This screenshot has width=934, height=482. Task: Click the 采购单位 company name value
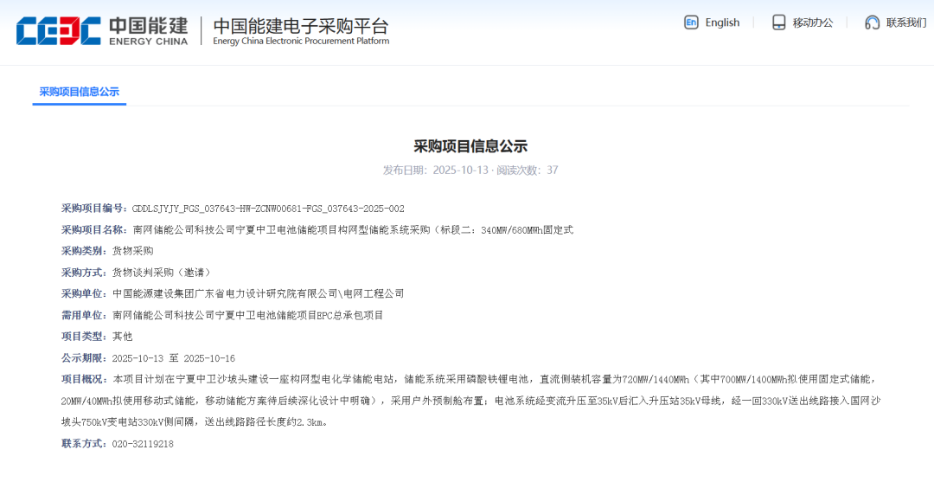258,294
